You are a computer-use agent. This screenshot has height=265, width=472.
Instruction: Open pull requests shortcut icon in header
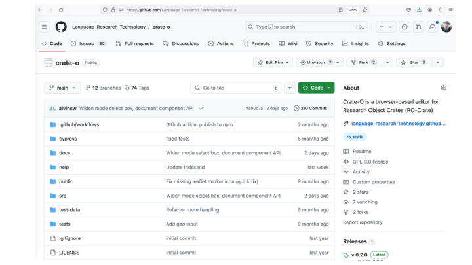(x=418, y=27)
